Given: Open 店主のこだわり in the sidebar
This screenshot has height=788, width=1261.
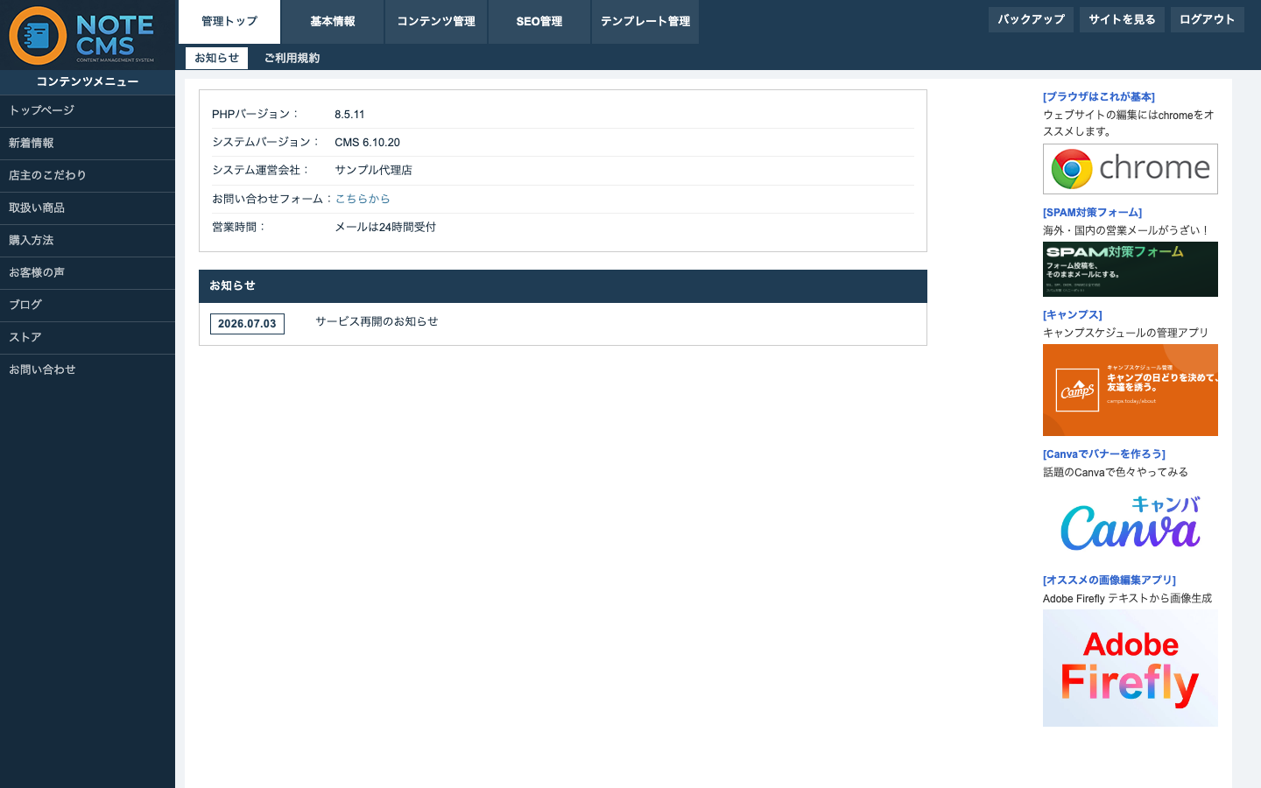Looking at the screenshot, I should (x=88, y=176).
